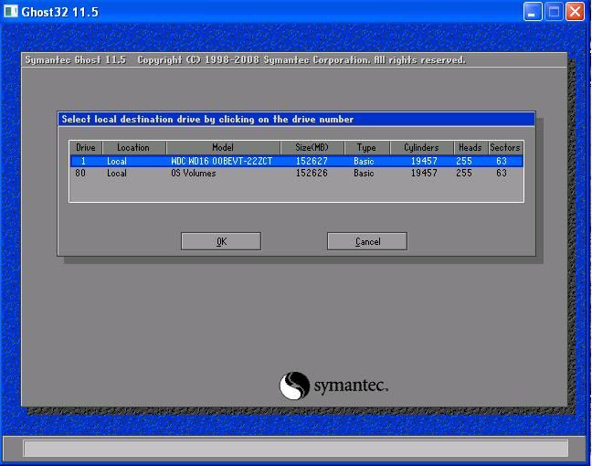Click the Location column header
Screen dimensions: 592x466
134,148
